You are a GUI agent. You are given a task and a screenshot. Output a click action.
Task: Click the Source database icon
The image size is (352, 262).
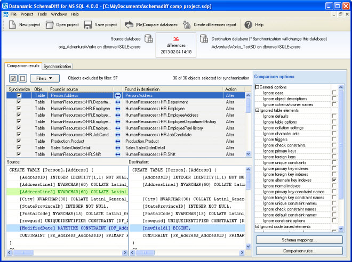(x=148, y=38)
